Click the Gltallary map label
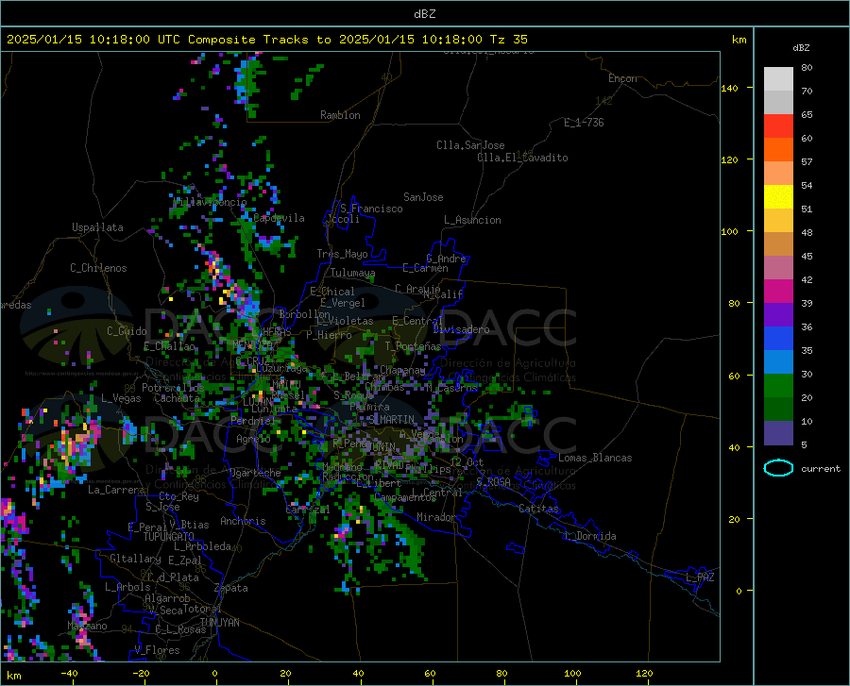The width and height of the screenshot is (850, 686). click(x=135, y=559)
